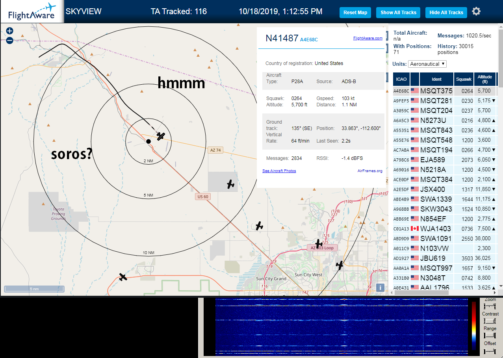The height and width of the screenshot is (358, 503).
Task: Select the tracked aircraft icon near AZ 74
Action: pos(160,136)
